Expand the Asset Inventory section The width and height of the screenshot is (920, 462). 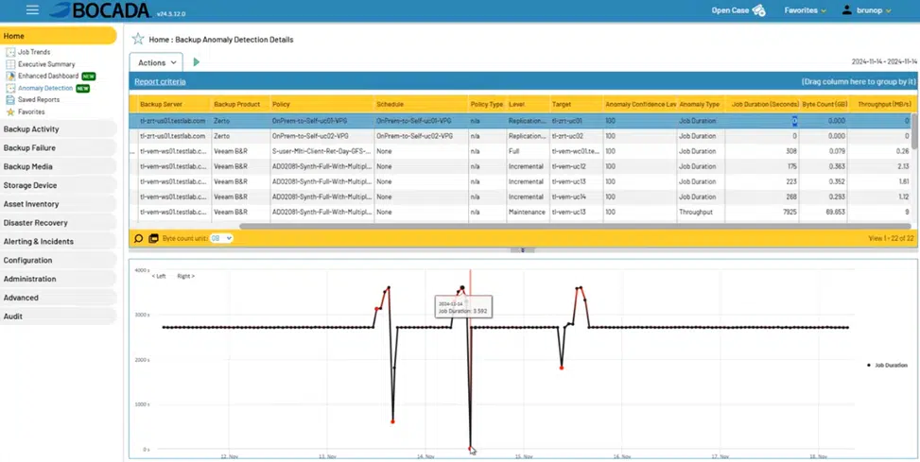point(58,204)
